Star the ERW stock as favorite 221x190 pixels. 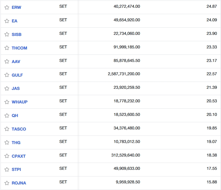[x=7, y=7]
